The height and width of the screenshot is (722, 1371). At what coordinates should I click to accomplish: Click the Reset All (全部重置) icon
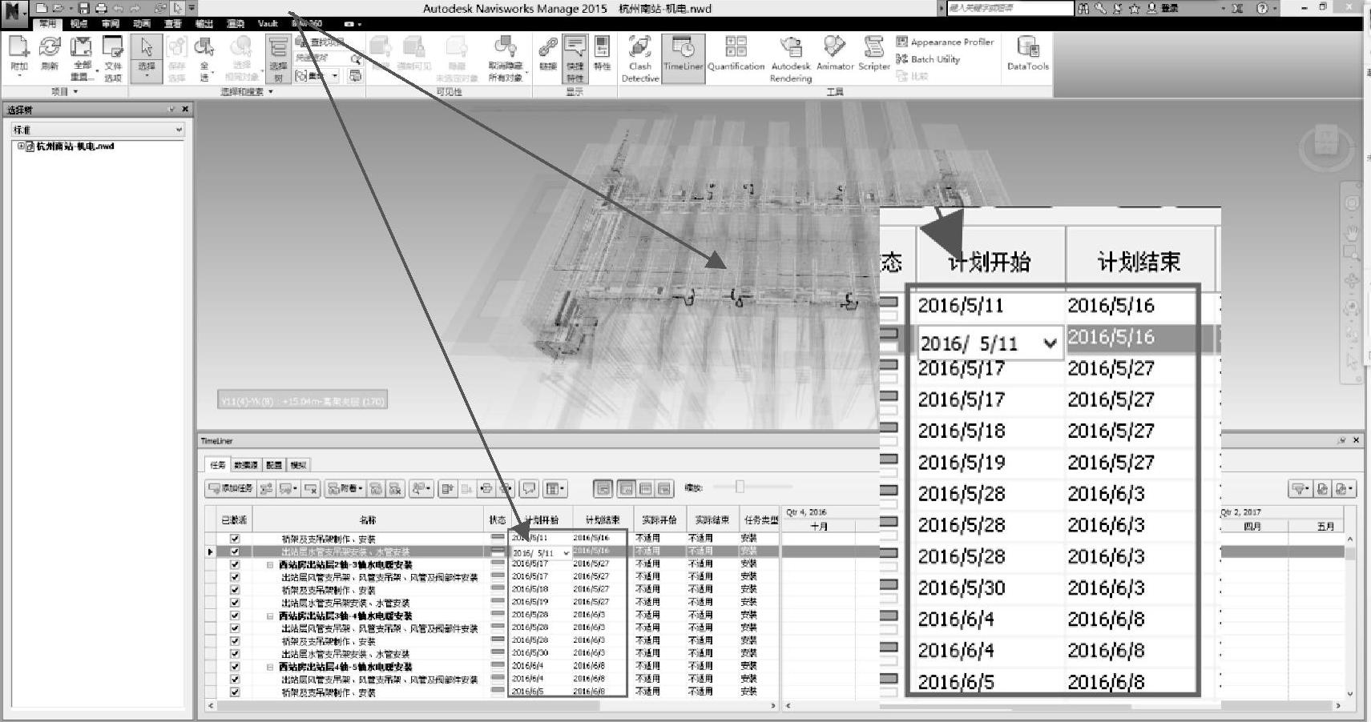point(82,58)
